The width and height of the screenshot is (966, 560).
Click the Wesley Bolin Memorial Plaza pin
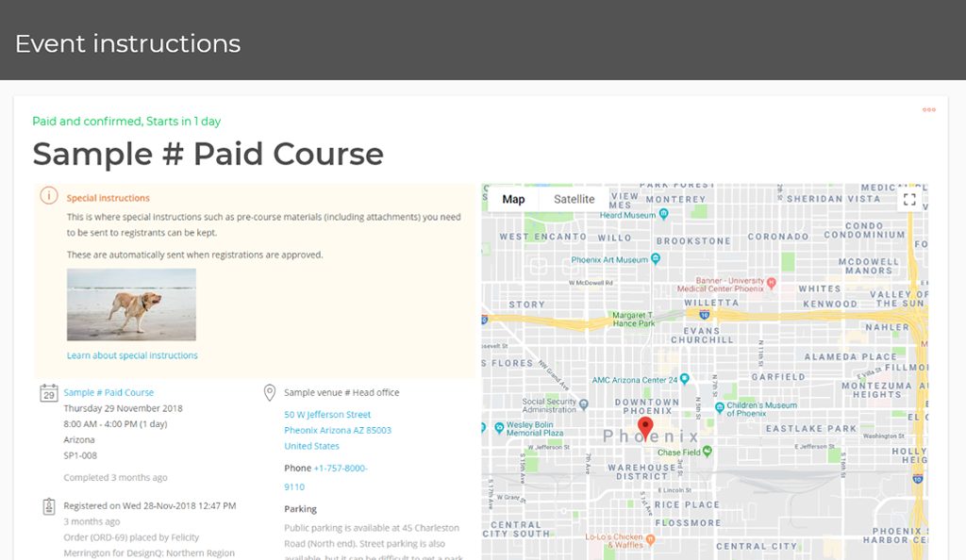[499, 426]
